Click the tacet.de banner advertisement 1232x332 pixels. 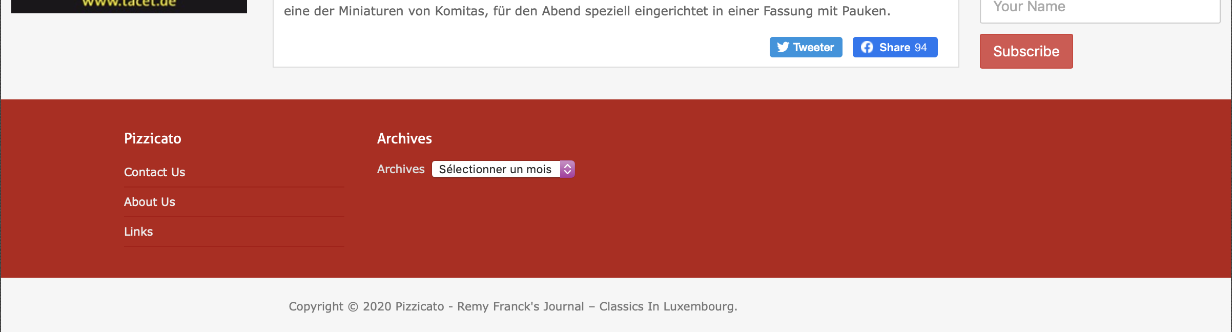(x=129, y=5)
